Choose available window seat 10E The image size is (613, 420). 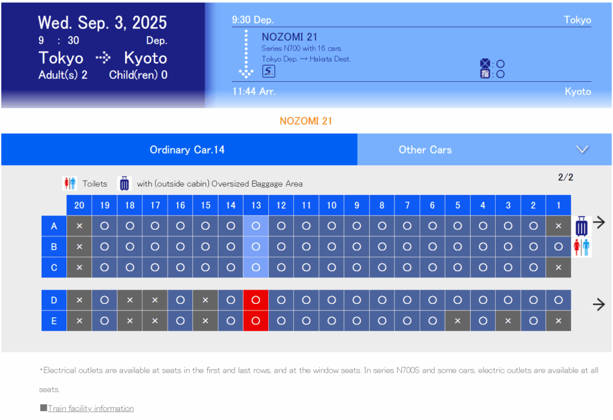point(332,321)
